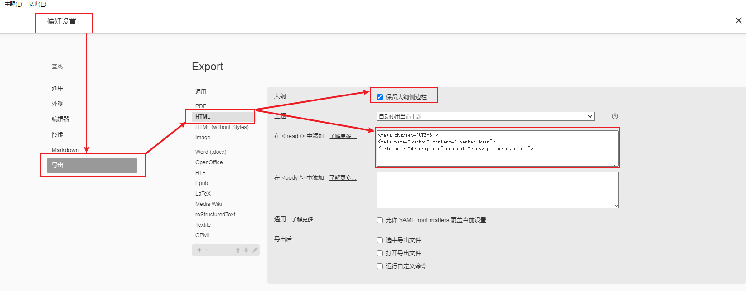Select PDF in the export format list
The image size is (746, 291).
(x=201, y=106)
